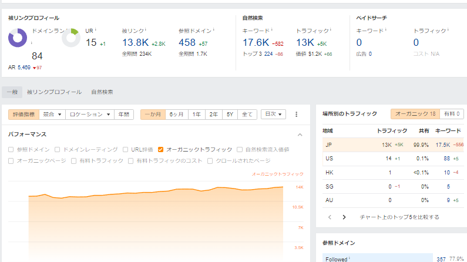This screenshot has height=262, width=467.
Task: Select the JP row in location table
Action: coord(393,145)
